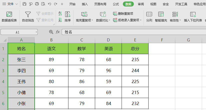Open the 数据透视表 pivot table tool
The width and height of the screenshot is (206, 110).
[x=9, y=17]
